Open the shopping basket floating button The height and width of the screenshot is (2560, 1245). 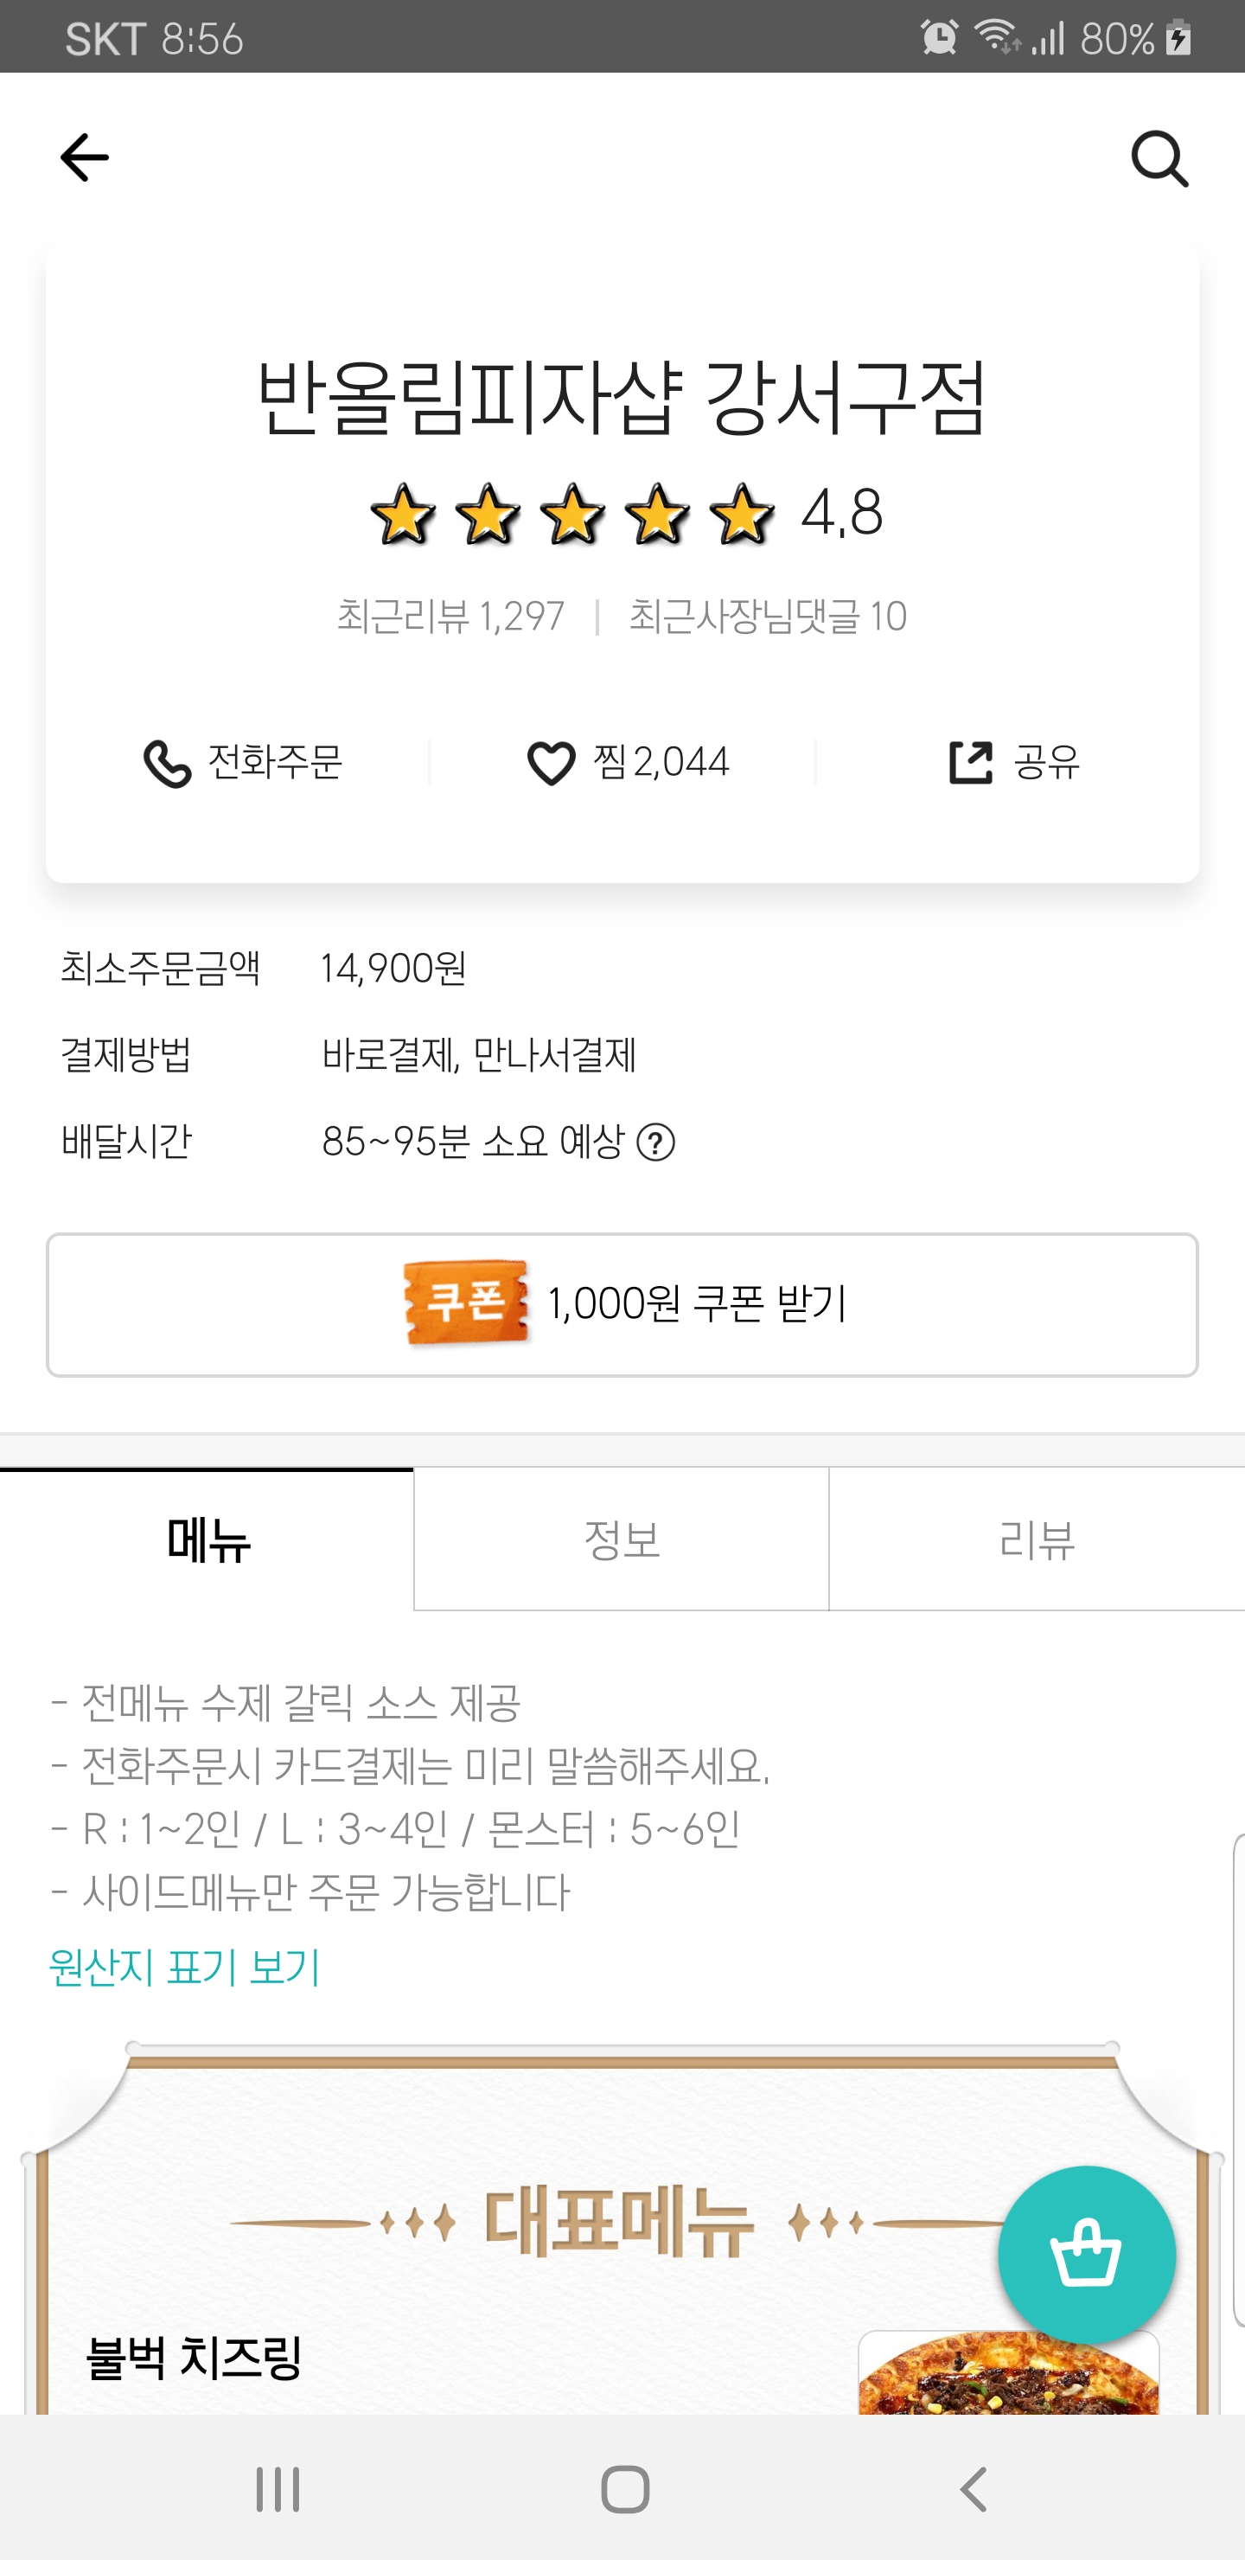1086,2254
